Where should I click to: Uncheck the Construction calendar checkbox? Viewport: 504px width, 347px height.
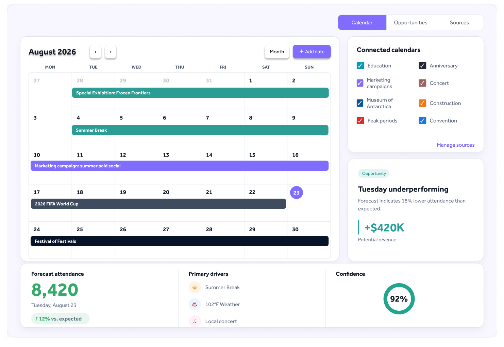click(x=422, y=103)
